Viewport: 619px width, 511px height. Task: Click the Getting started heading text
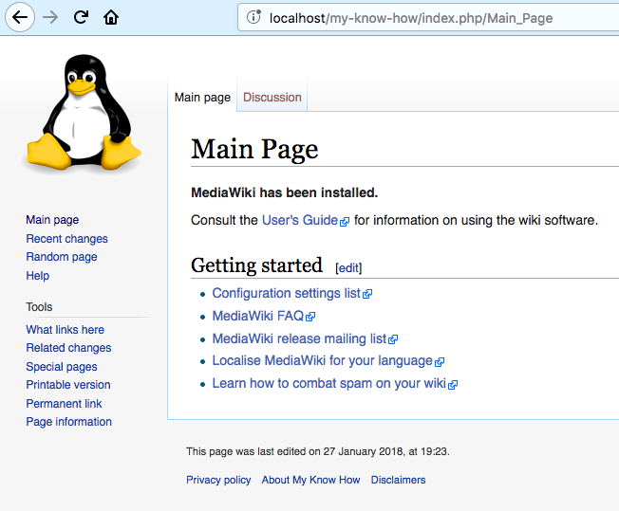pos(256,265)
